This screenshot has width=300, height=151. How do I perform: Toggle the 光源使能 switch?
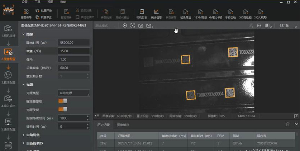pos(63,109)
